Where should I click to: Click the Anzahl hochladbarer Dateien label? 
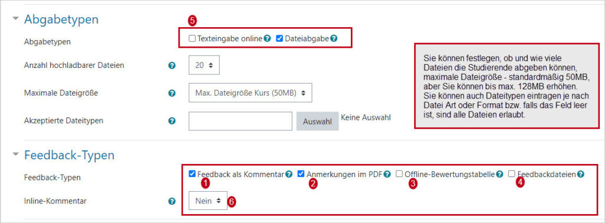[74, 65]
